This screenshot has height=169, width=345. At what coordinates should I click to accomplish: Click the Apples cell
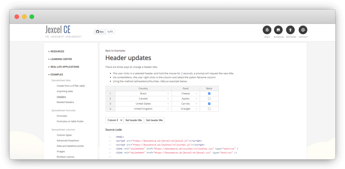pos(186,99)
